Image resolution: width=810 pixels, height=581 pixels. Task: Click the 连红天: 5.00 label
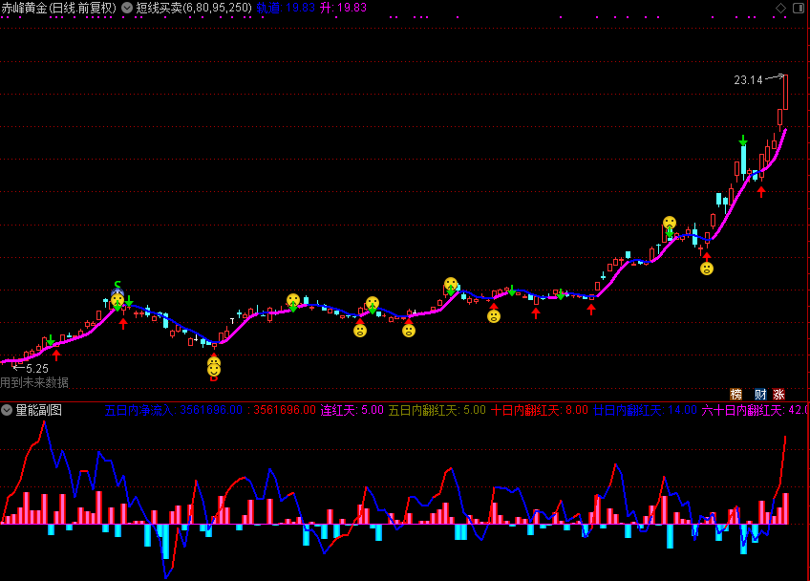pos(352,410)
